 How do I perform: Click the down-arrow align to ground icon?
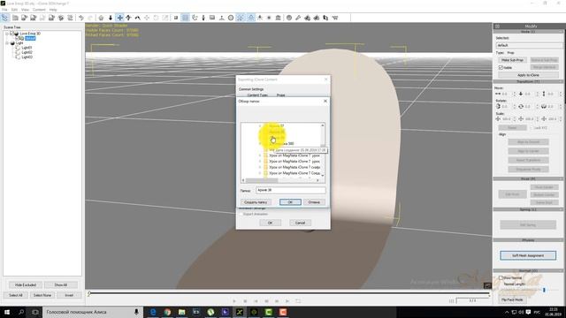pyautogui.click(x=111, y=18)
